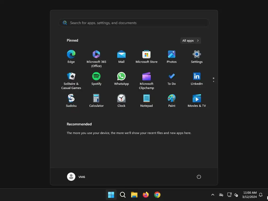The height and width of the screenshot is (201, 268).
Task: Click the muted volume tray icon
Action: click(x=236, y=195)
